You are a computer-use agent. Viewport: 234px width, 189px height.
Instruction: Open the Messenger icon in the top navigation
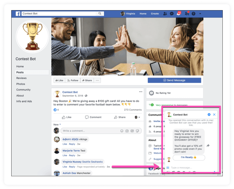pyautogui.click(x=171, y=13)
